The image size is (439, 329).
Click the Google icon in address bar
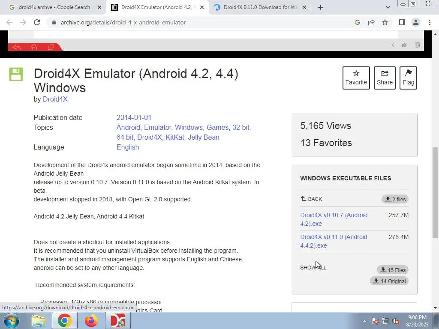click(x=357, y=22)
